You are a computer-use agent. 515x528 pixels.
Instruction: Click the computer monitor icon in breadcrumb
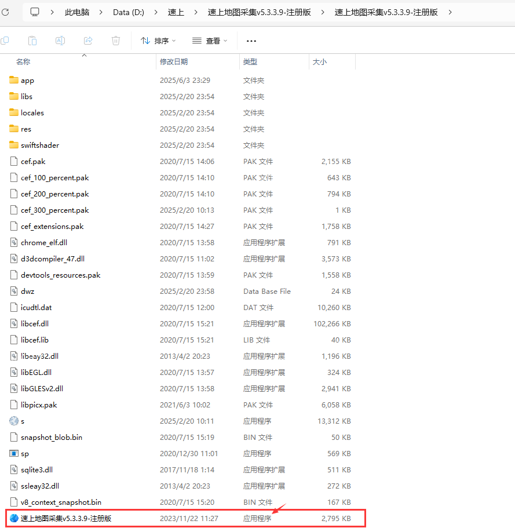pyautogui.click(x=34, y=12)
